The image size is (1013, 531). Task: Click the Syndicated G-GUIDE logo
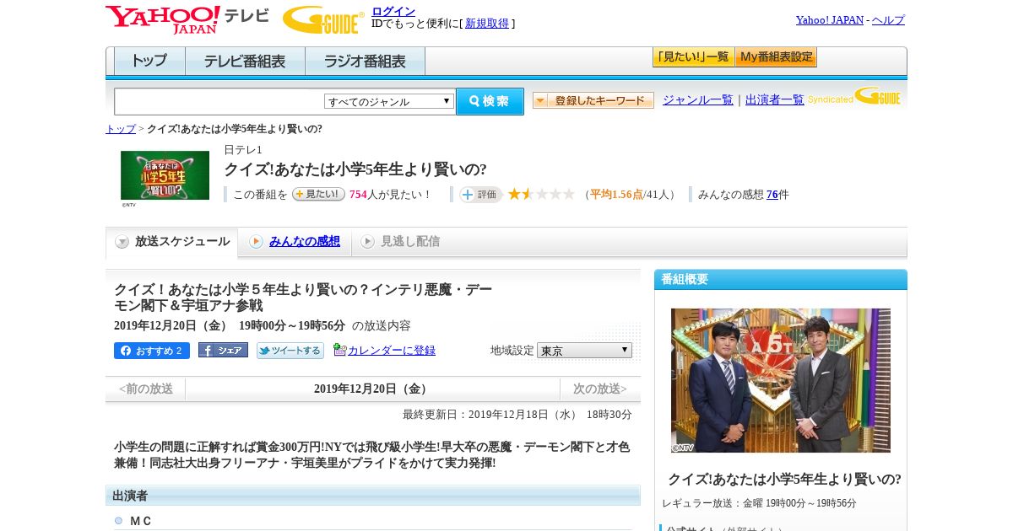click(854, 96)
